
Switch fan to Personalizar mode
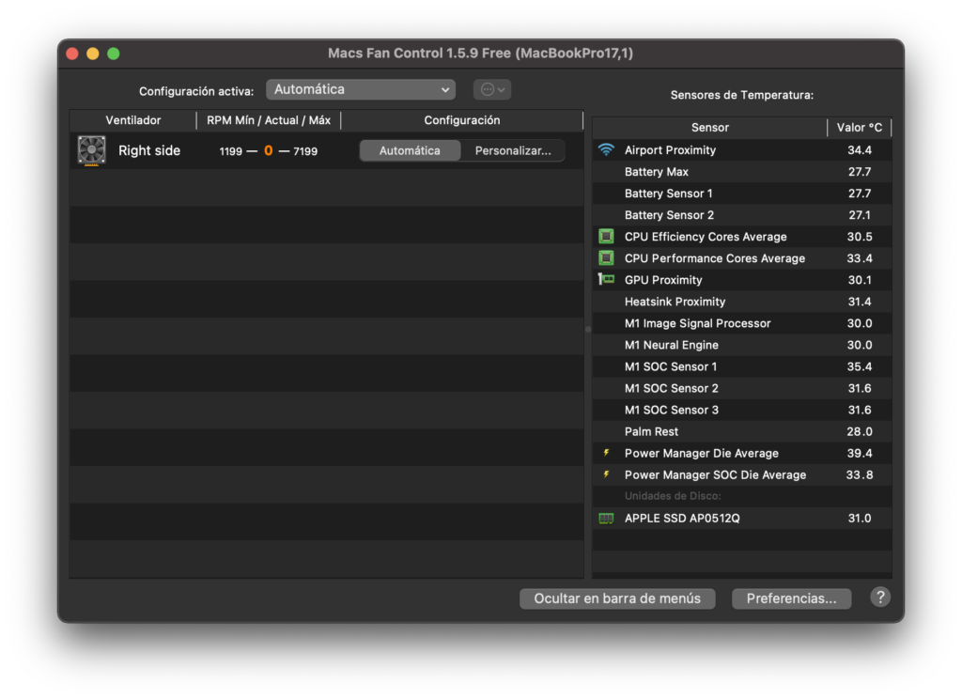click(x=513, y=150)
